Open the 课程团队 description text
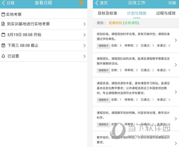This screenshot has height=147, width=179. click(133, 61)
